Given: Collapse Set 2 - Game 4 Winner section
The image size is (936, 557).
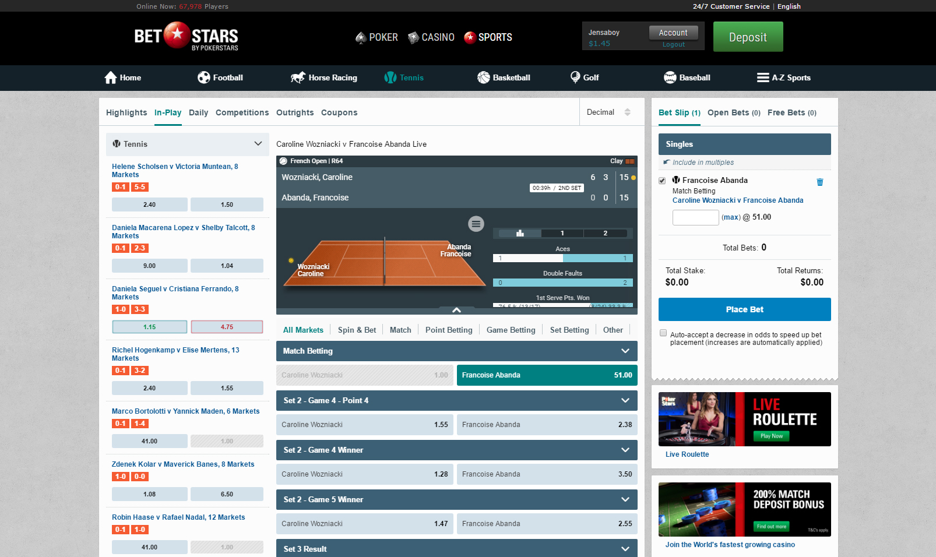Looking at the screenshot, I should 457,450.
